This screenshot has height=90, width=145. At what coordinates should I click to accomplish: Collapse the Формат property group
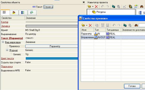click(7, 50)
